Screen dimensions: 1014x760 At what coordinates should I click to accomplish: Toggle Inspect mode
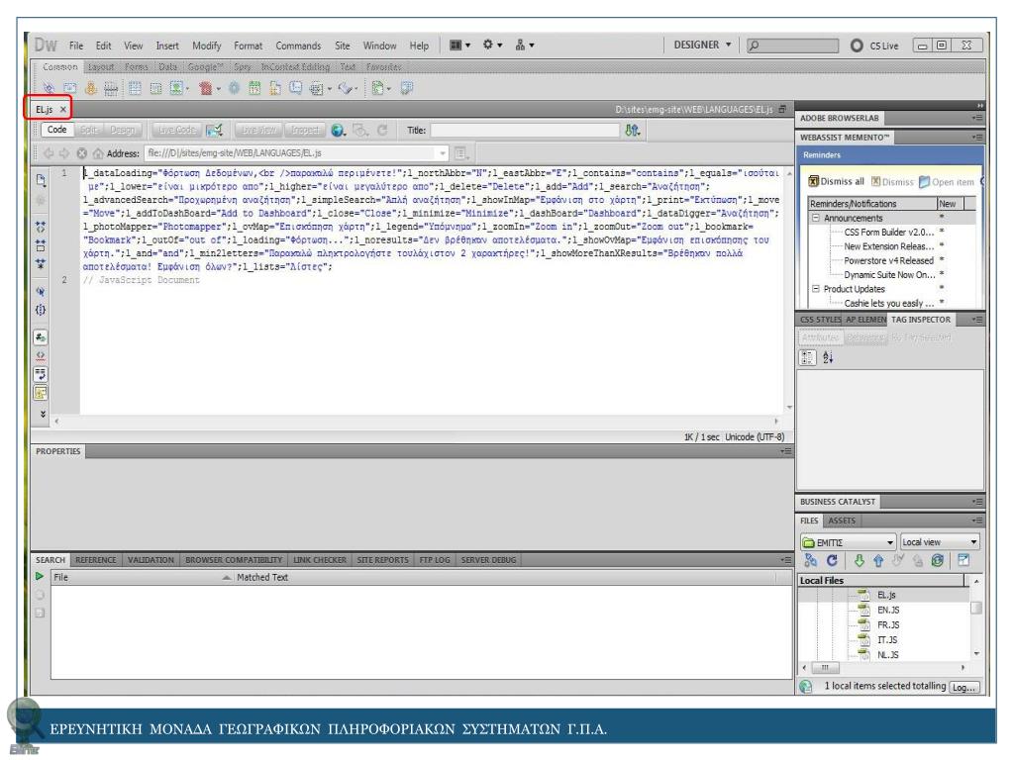click(x=305, y=130)
